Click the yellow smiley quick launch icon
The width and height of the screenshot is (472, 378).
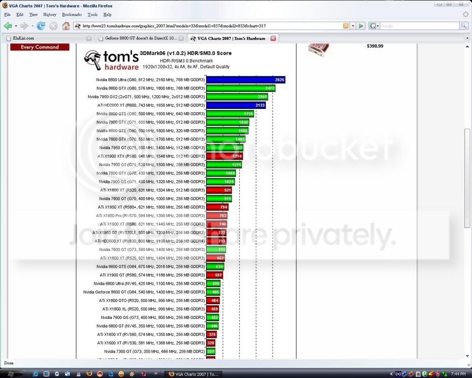pos(121,374)
